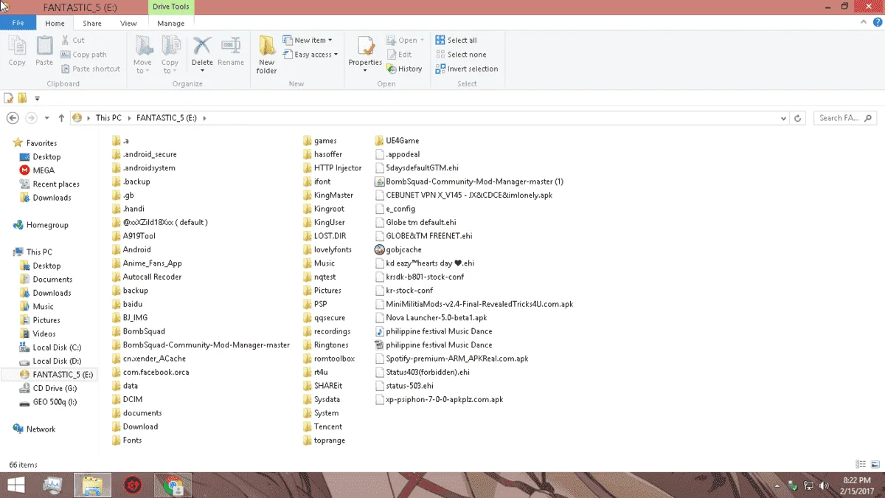Viewport: 885px width, 498px height.
Task: Show hidden tray icons arrow
Action: (x=777, y=486)
